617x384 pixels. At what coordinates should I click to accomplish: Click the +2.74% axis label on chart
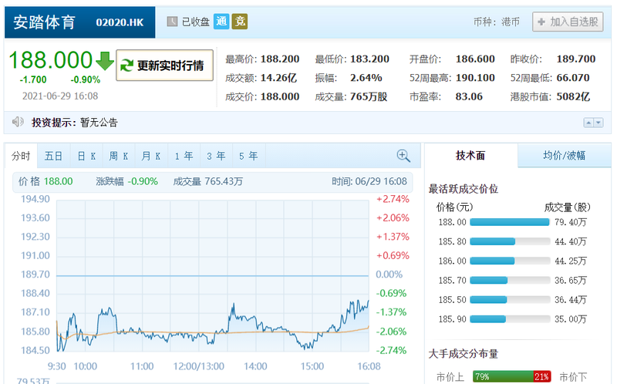[393, 199]
